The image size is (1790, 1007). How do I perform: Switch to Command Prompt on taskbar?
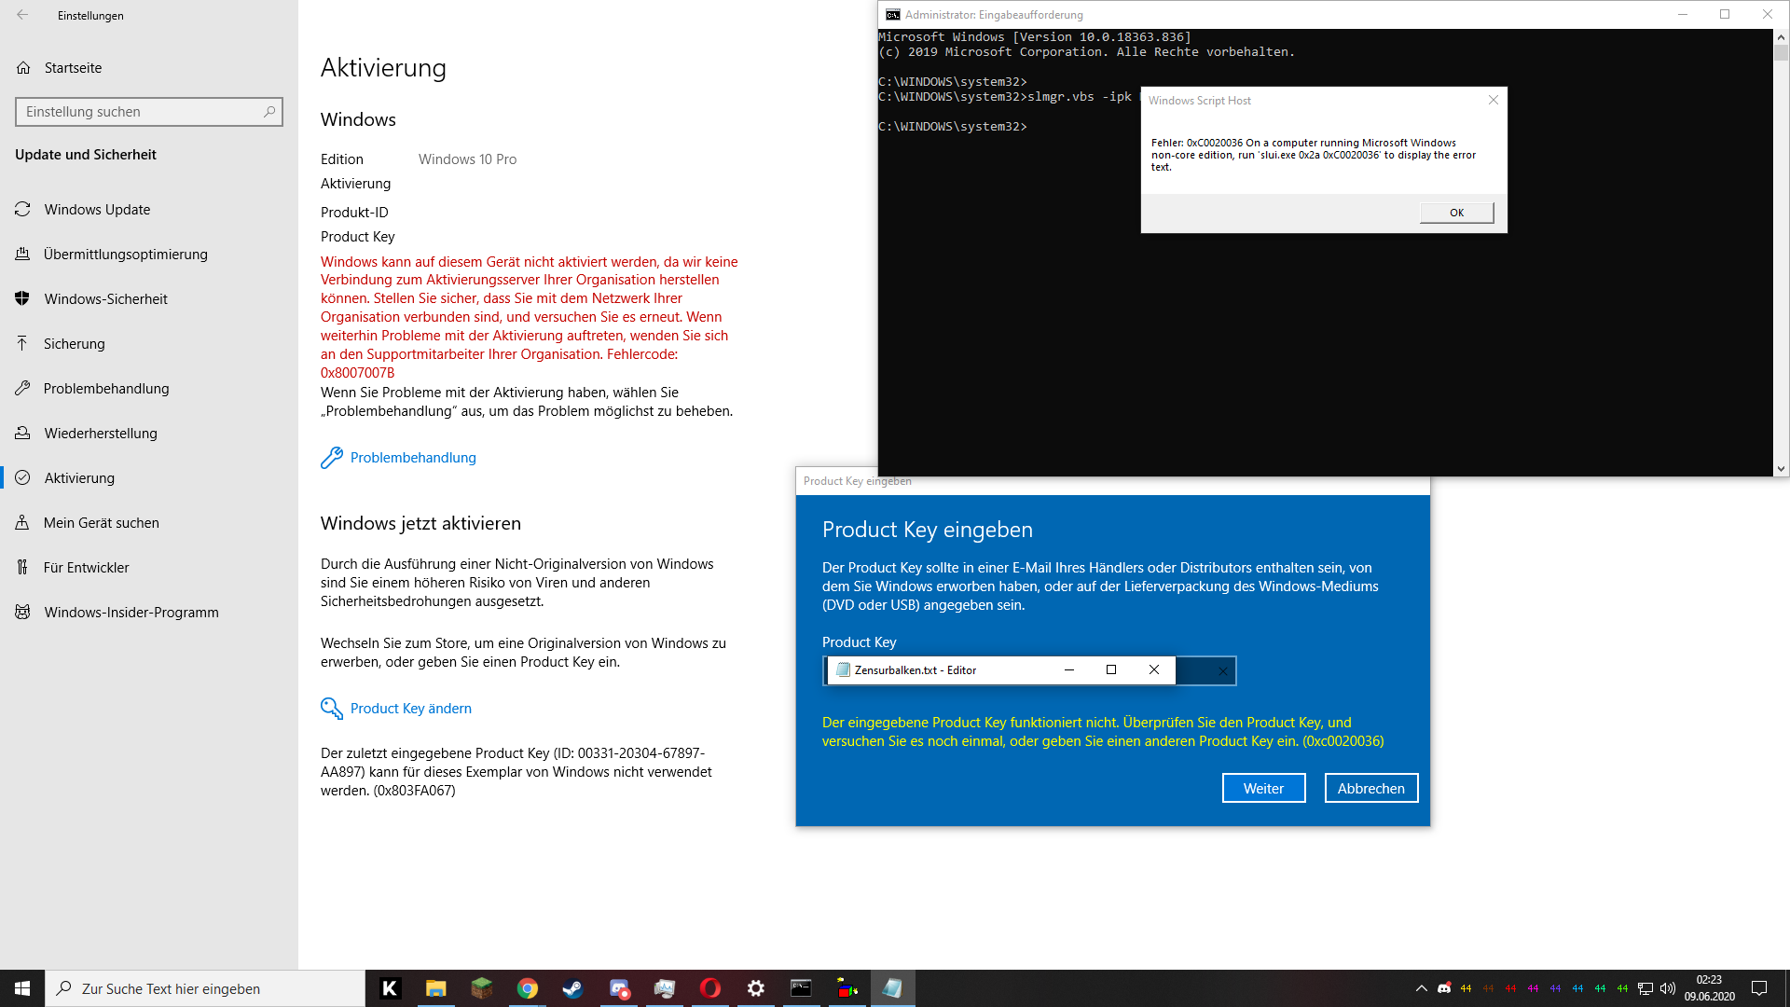(x=802, y=988)
